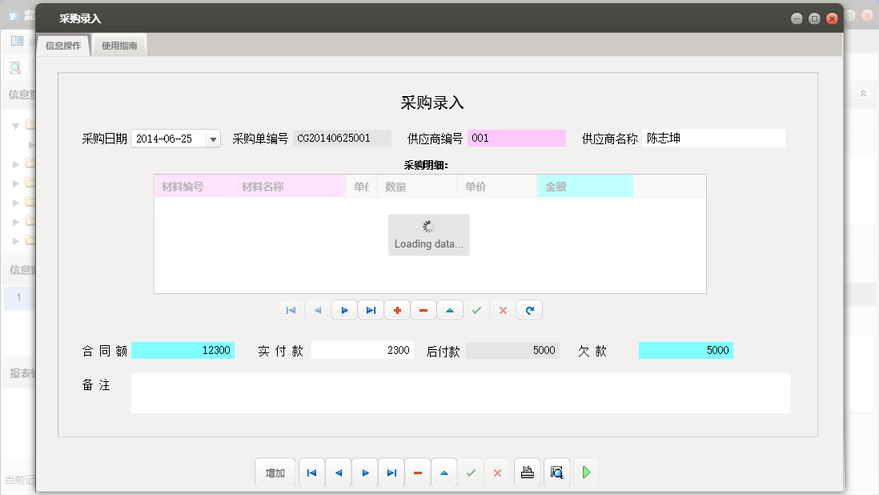Click inside the 备注 remarks field
The width and height of the screenshot is (879, 495).
[x=460, y=392]
